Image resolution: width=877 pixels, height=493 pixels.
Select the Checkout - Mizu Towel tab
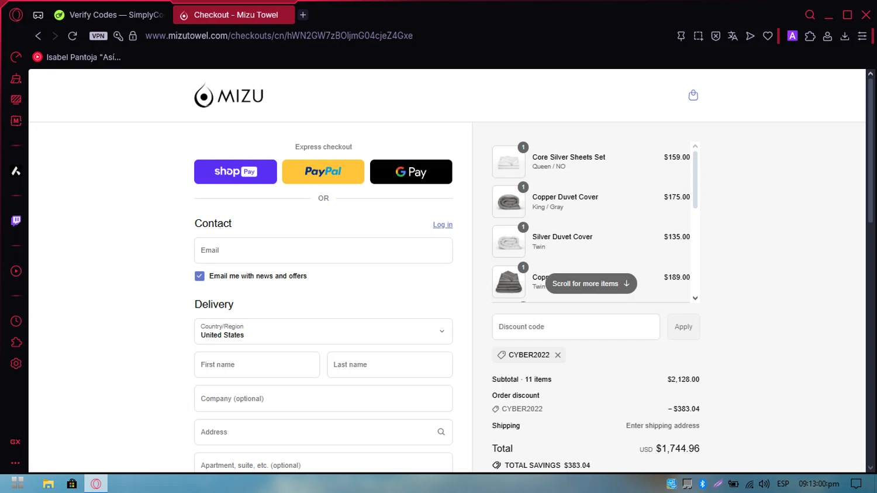[x=233, y=15]
